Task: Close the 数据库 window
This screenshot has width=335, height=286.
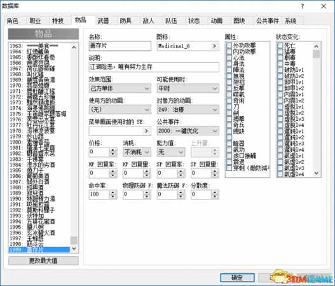Action: coord(324,6)
